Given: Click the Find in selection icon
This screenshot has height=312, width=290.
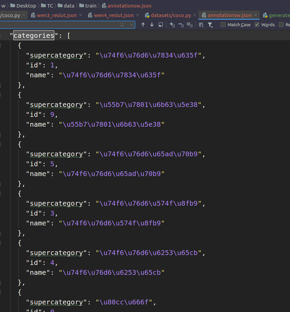Looking at the screenshot, I should (161, 25).
